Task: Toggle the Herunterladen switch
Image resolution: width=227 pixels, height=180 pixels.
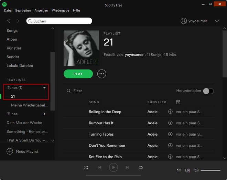Action: tap(208, 91)
